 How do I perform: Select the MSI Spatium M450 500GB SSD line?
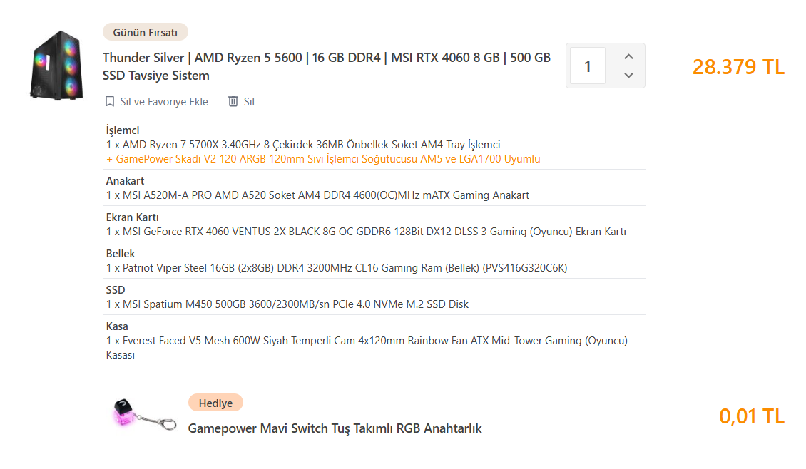[287, 304]
